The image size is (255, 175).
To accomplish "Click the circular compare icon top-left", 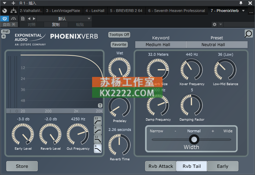I will click(x=4, y=11).
